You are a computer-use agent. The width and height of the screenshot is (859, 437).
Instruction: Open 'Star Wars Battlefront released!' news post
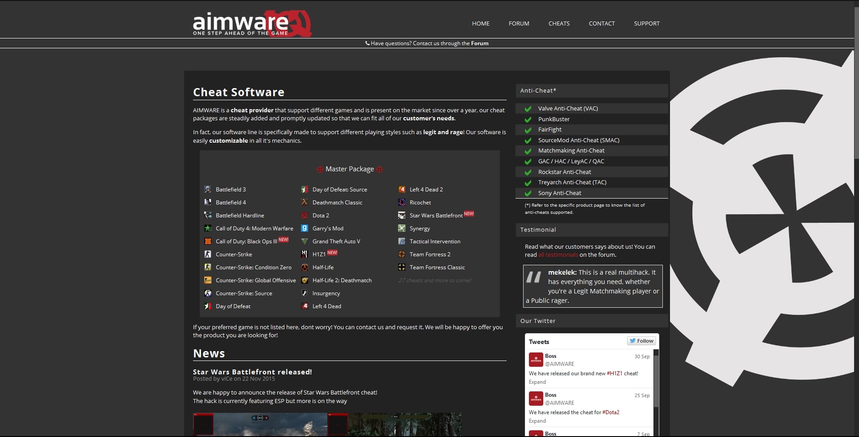(252, 372)
